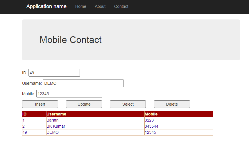Click the ID 49 table cell
249x141 pixels.
click(x=25, y=132)
